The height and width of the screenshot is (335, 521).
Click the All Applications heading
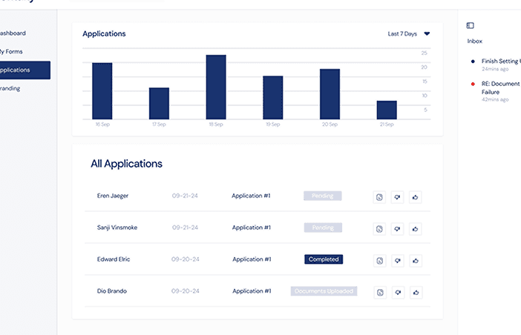coord(127,164)
